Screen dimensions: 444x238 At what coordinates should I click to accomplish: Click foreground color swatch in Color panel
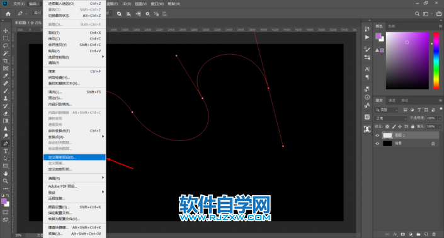[379, 36]
